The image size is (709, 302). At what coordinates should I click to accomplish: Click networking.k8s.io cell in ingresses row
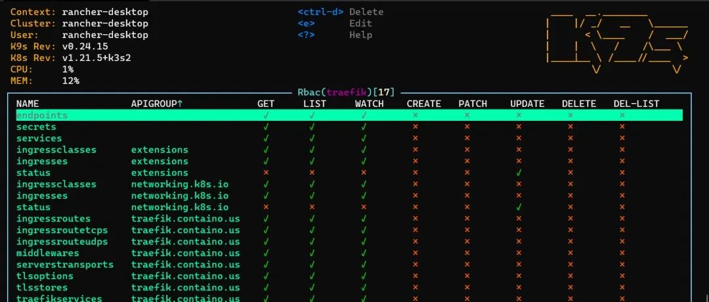[x=180, y=196]
